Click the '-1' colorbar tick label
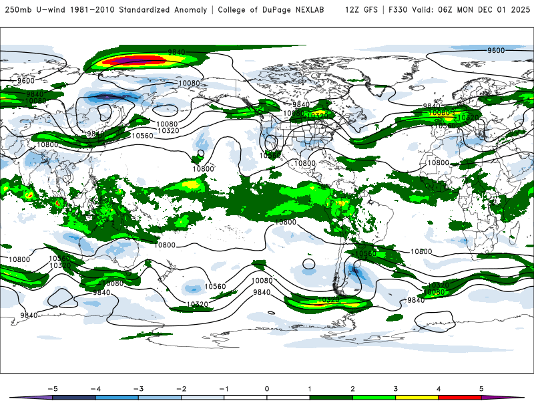 [224, 389]
